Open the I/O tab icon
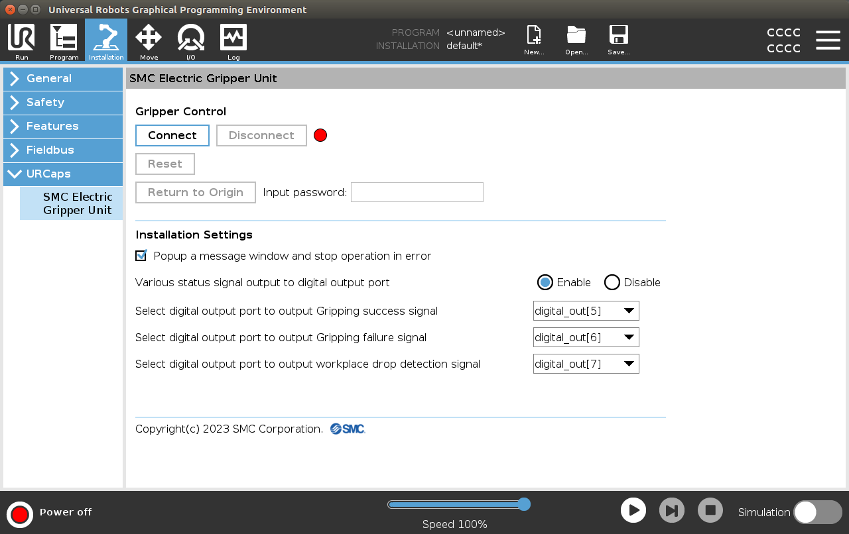This screenshot has height=534, width=849. (x=190, y=40)
